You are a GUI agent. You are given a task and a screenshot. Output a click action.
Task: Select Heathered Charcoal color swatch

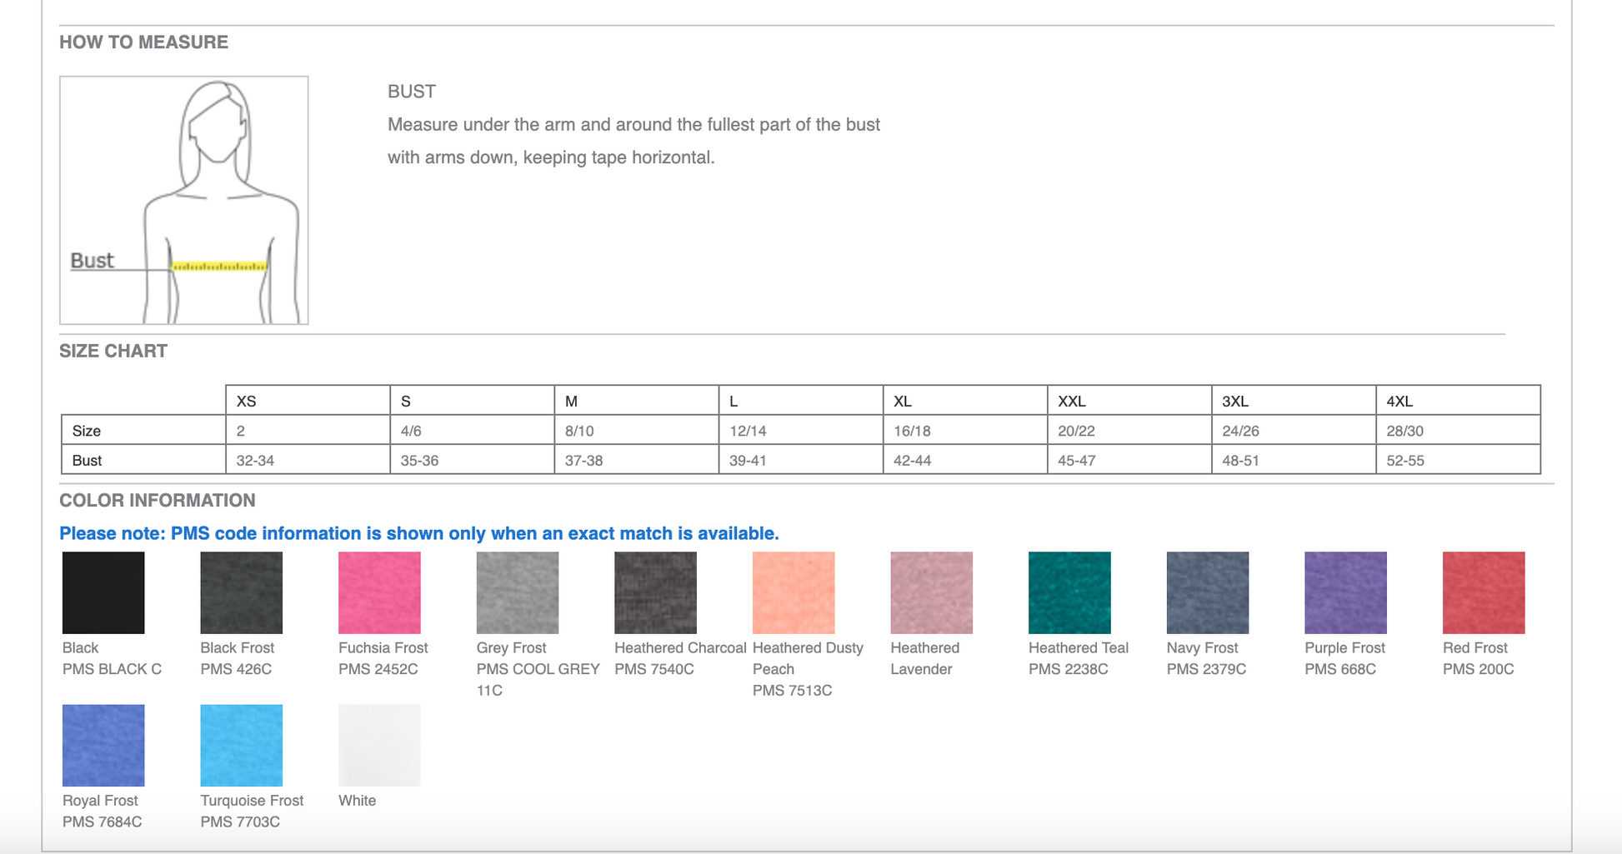[656, 592]
